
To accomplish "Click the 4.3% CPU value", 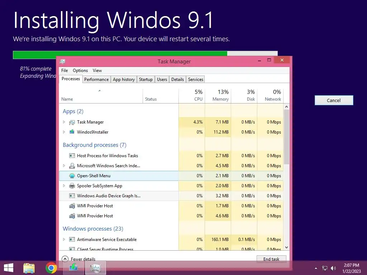I will tap(198, 122).
